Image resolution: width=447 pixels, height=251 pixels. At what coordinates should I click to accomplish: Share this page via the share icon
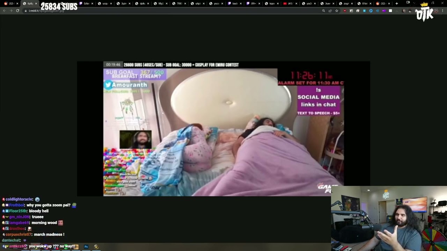(330, 11)
